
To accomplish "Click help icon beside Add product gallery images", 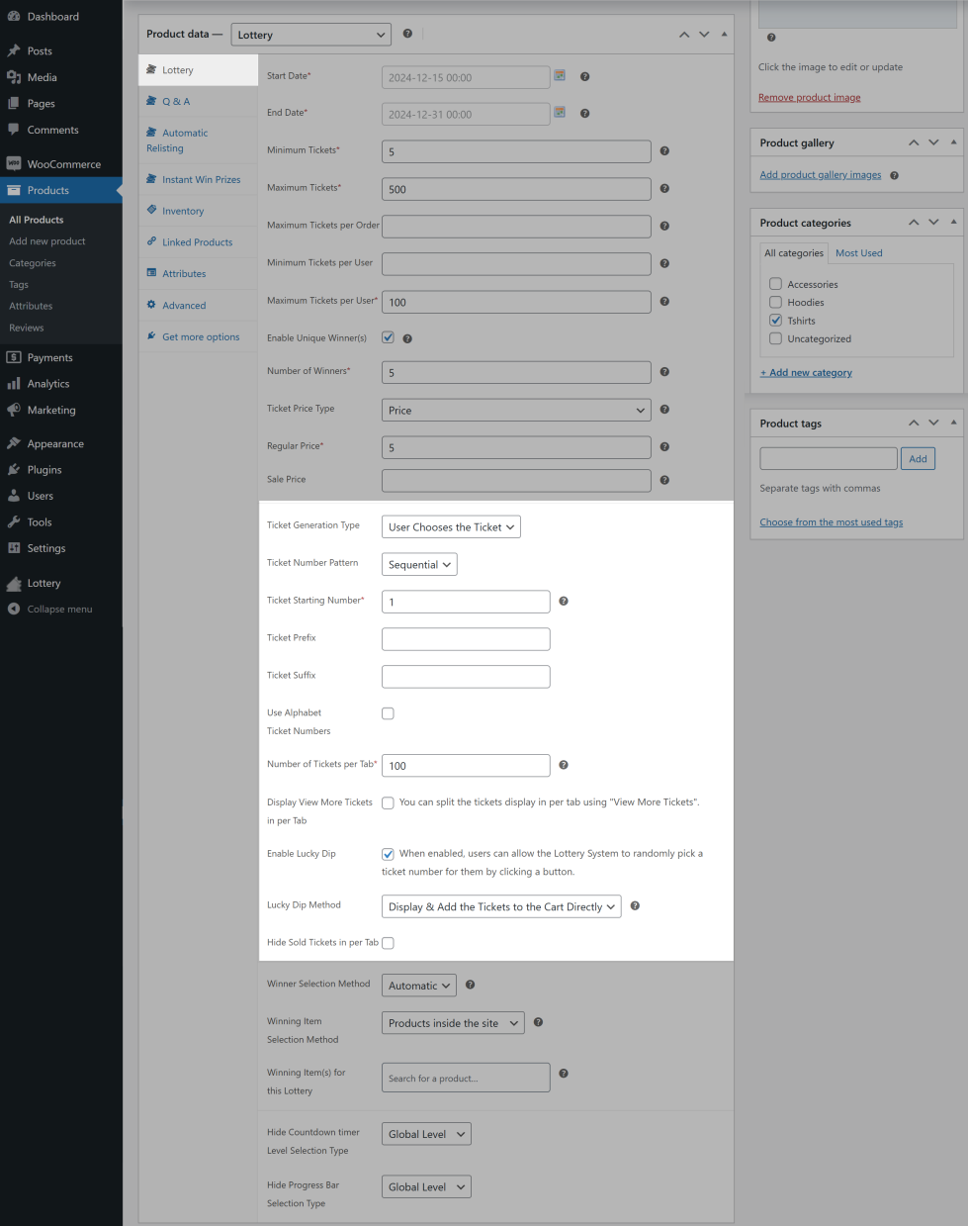I will point(894,175).
